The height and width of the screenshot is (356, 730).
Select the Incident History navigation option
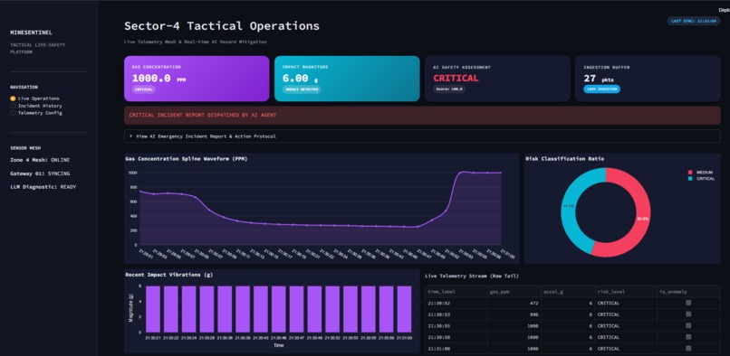36,106
